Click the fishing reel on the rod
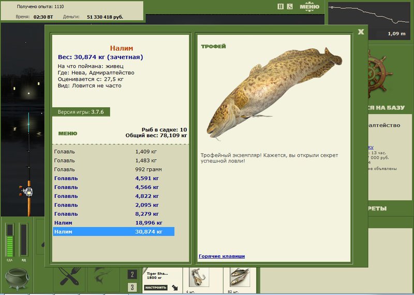Screen dimensions: 414x295 point(27,191)
